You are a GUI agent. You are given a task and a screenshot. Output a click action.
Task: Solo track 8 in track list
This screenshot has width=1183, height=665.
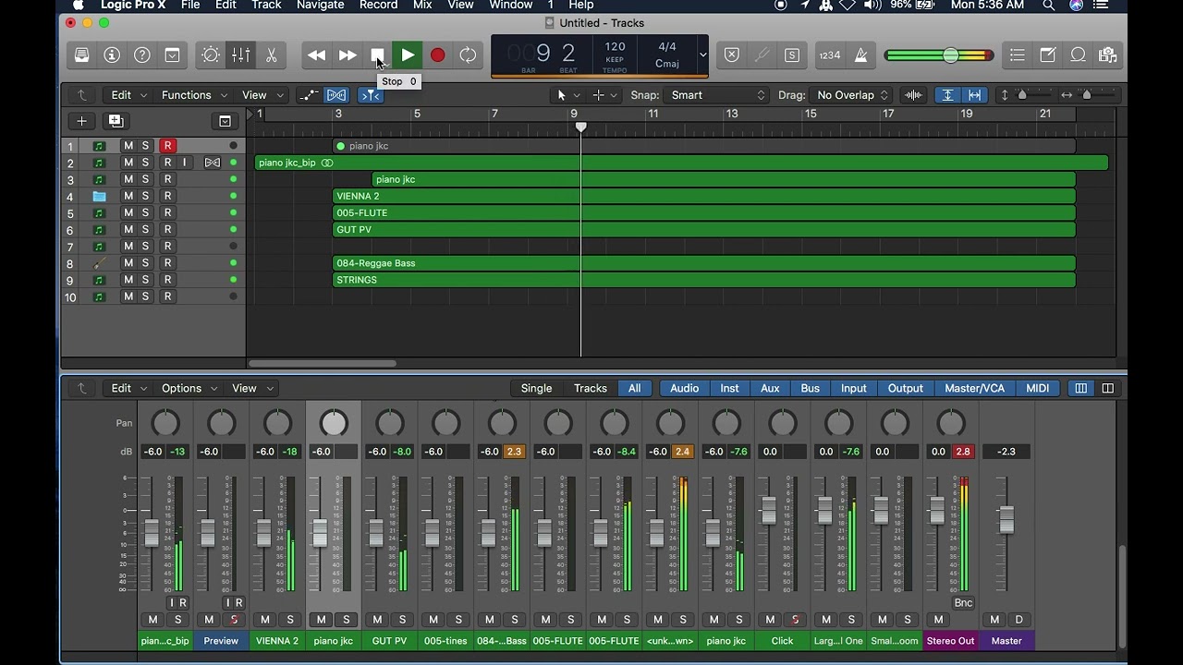click(145, 263)
